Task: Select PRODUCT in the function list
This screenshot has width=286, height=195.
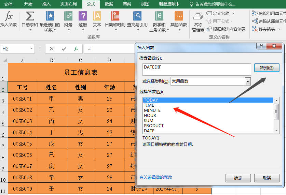Action: click(208, 125)
